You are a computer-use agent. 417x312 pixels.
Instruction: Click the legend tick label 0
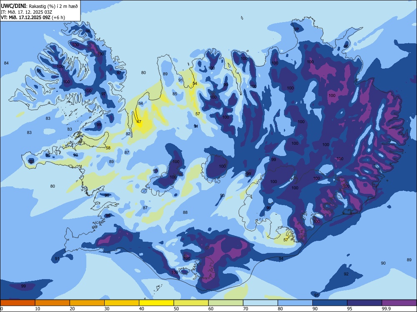[x=2, y=309]
